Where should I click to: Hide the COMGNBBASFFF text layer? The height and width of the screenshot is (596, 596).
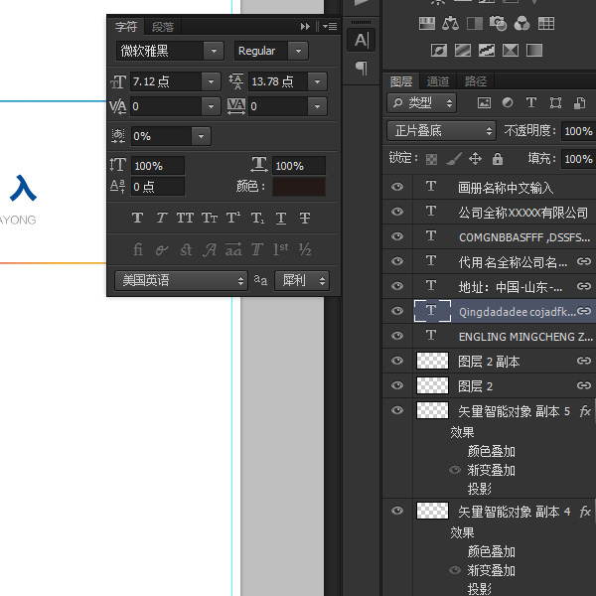point(397,236)
